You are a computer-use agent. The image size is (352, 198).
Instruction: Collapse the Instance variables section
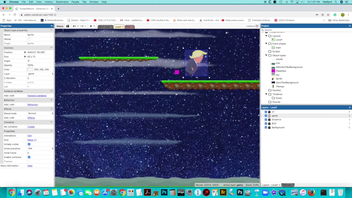point(51,91)
